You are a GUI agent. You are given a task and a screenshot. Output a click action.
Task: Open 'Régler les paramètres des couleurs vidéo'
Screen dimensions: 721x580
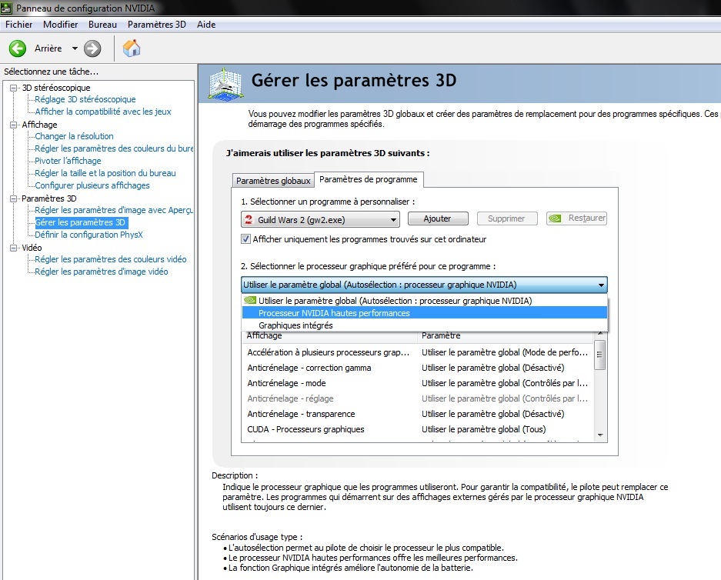pos(111,259)
